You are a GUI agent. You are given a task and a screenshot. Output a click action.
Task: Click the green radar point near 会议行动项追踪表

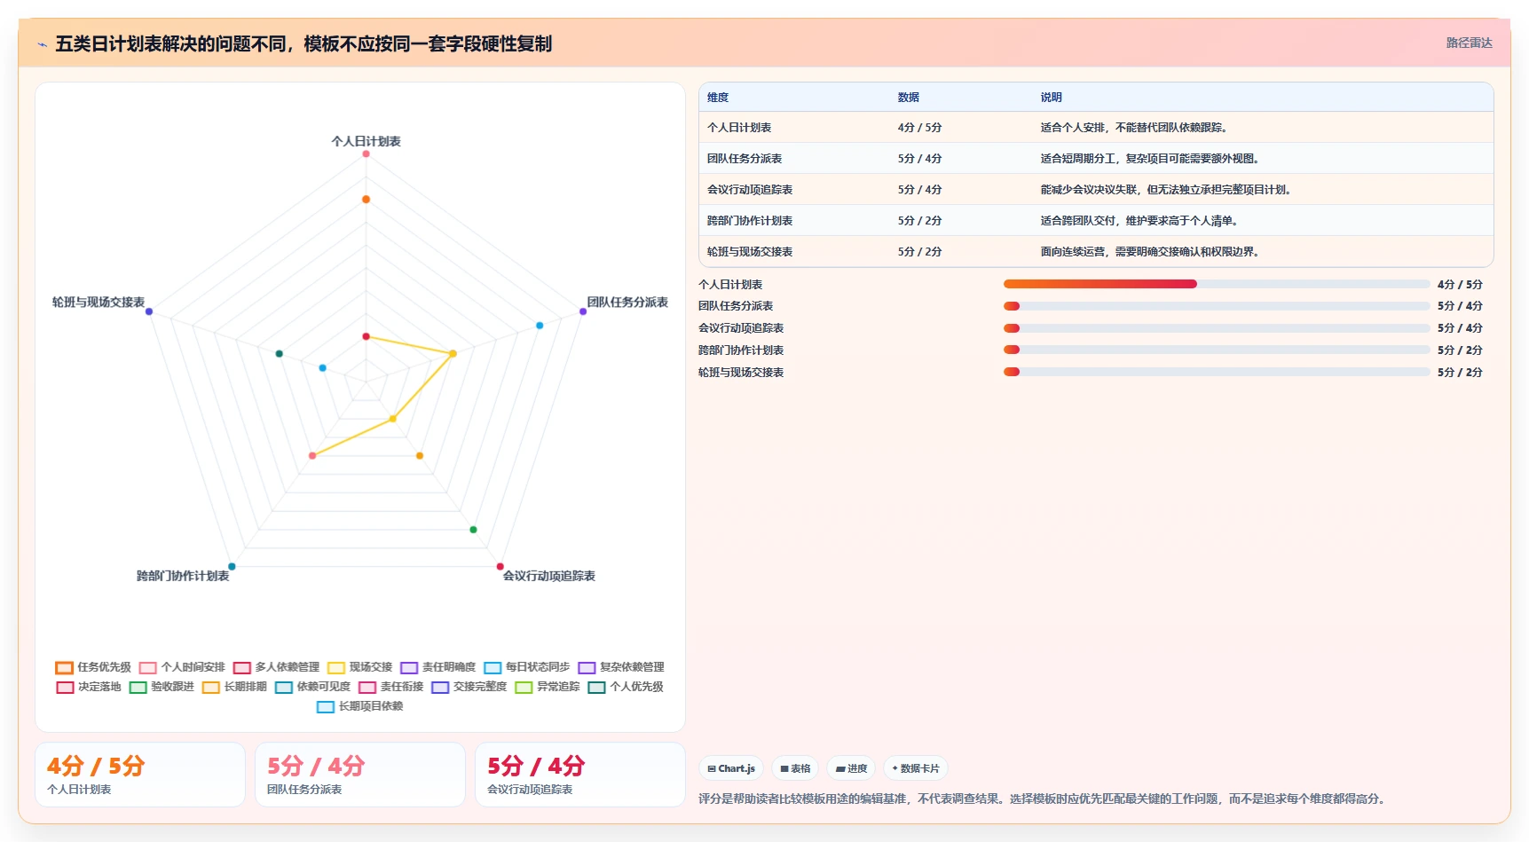click(473, 530)
